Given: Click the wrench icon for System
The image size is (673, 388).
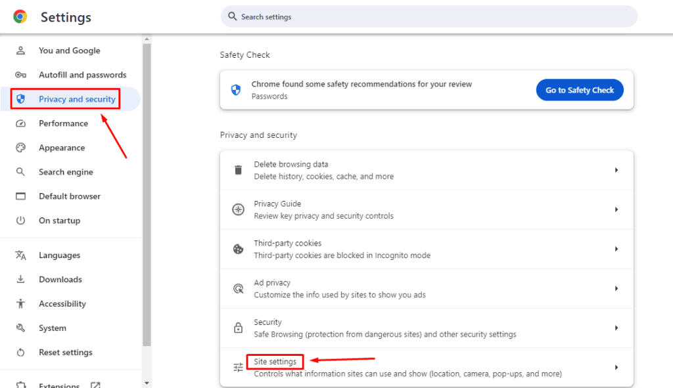Looking at the screenshot, I should tap(20, 328).
